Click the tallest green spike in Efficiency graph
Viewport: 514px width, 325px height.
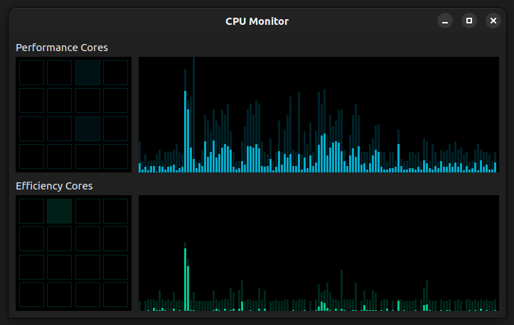(186, 280)
